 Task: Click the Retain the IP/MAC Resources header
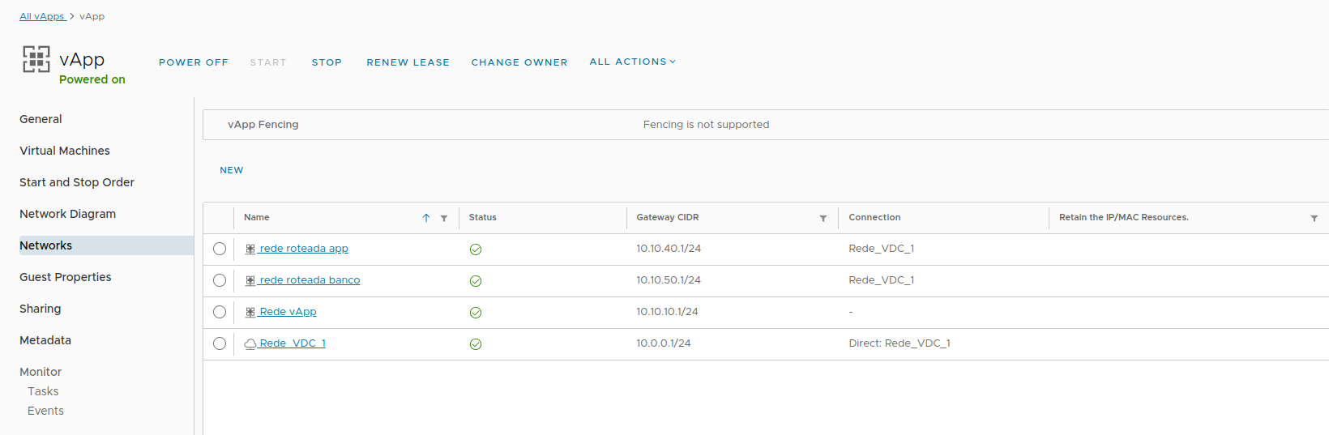[x=1124, y=217]
